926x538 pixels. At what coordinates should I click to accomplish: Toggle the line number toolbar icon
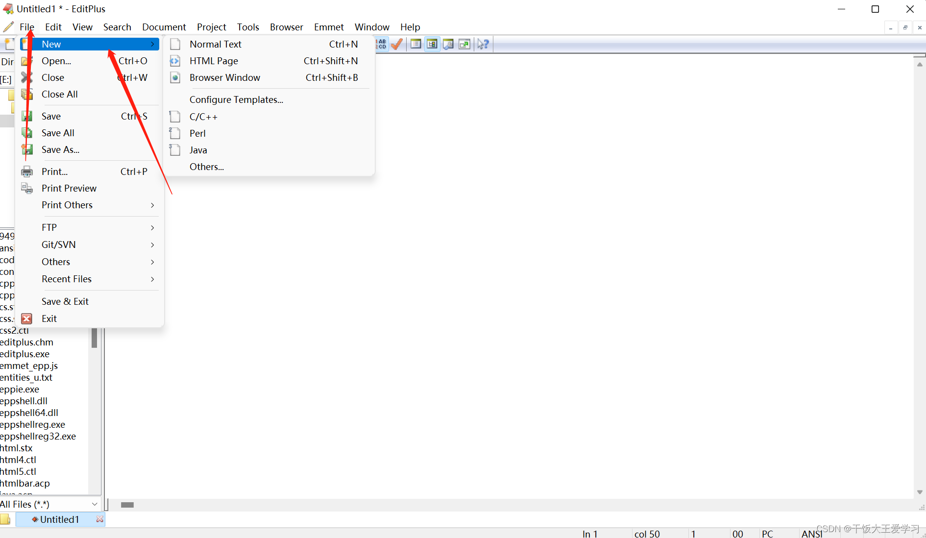pyautogui.click(x=382, y=44)
